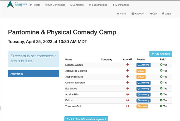Click the Add Attendee button

[161, 54]
